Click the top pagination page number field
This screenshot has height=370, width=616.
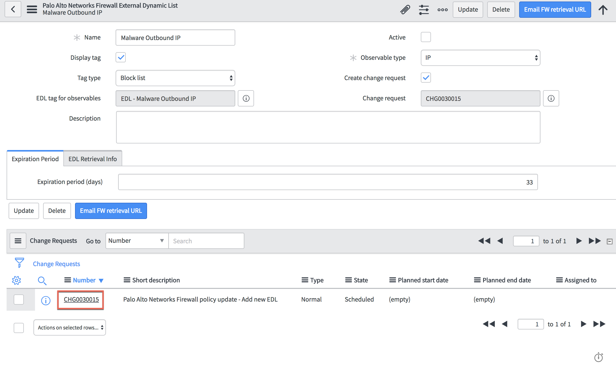point(526,241)
